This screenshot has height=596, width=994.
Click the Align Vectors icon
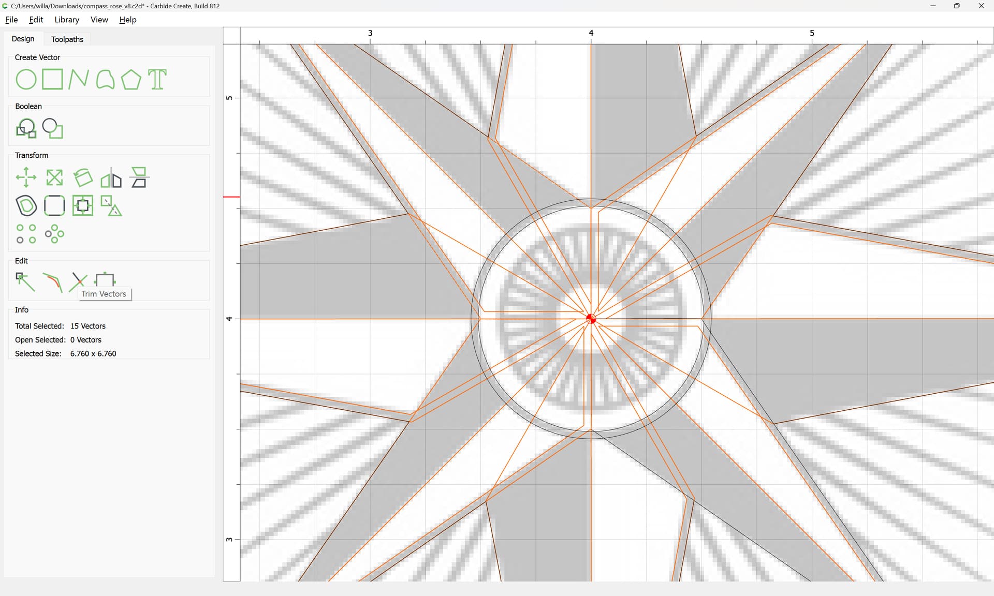click(83, 205)
